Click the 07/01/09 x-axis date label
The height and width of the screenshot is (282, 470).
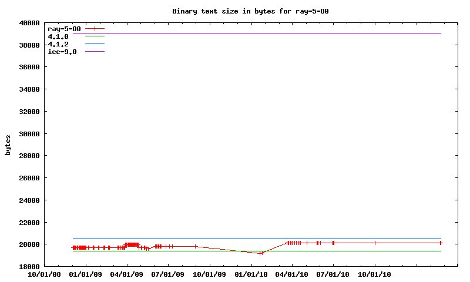(x=169, y=274)
